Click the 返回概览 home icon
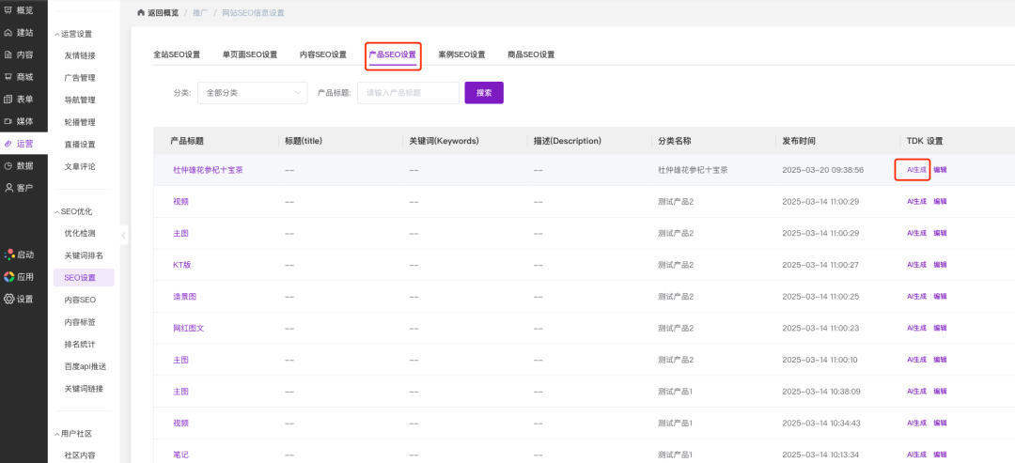 tap(141, 13)
